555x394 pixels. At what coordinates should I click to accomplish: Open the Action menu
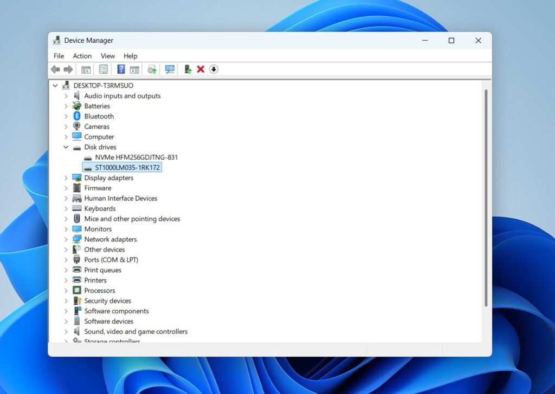click(x=82, y=56)
